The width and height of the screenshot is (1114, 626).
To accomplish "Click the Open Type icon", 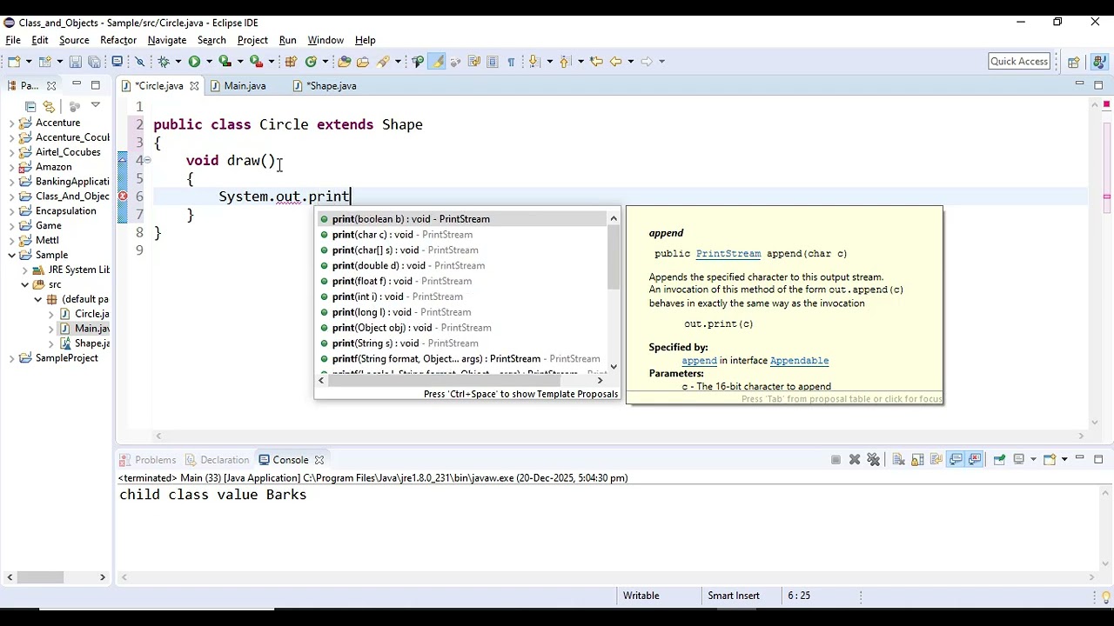I will coord(345,62).
